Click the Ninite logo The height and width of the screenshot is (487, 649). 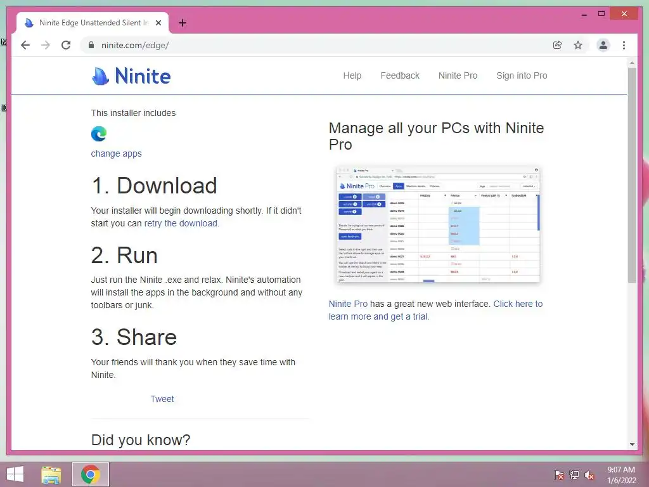[x=131, y=76]
